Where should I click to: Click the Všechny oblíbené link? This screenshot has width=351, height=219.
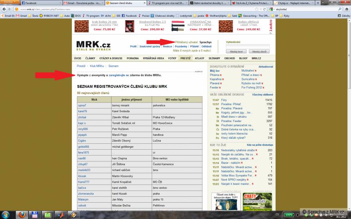click(262, 95)
